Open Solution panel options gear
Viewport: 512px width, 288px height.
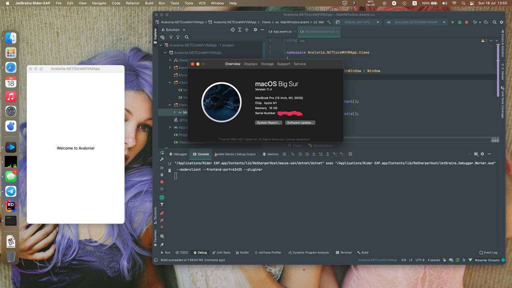pyautogui.click(x=255, y=30)
